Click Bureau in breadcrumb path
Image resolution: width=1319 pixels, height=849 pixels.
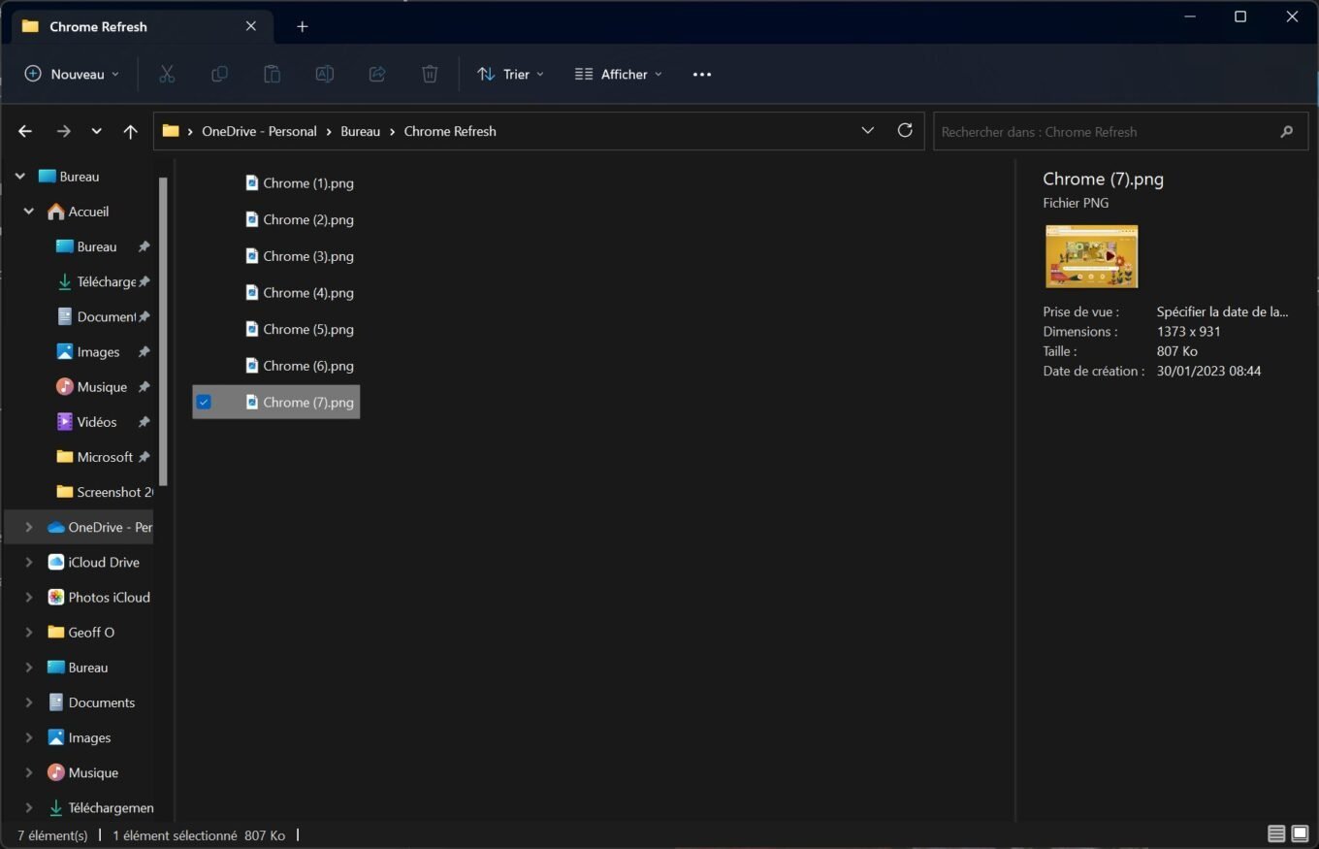click(x=360, y=131)
